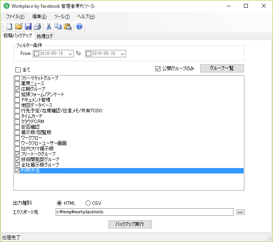The width and height of the screenshot is (273, 242).
Task: Click the 2018-05-16 From date value
Action: 51,53
